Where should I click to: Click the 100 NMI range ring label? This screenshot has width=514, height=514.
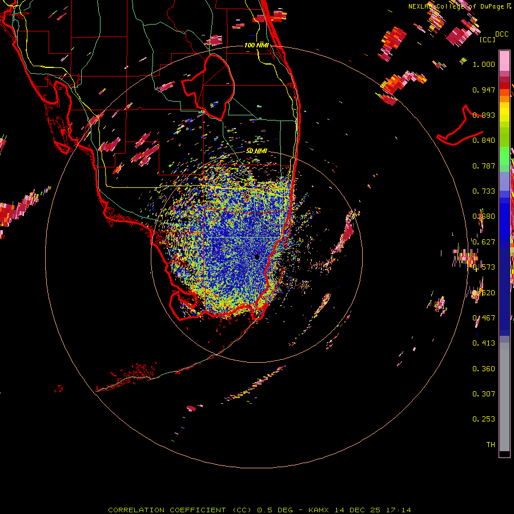coord(256,45)
